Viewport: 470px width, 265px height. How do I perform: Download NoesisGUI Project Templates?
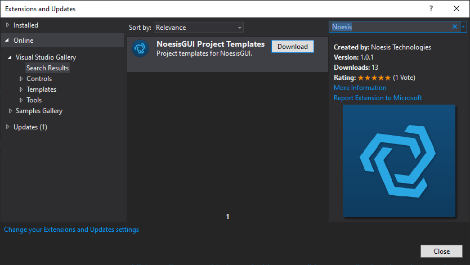293,47
